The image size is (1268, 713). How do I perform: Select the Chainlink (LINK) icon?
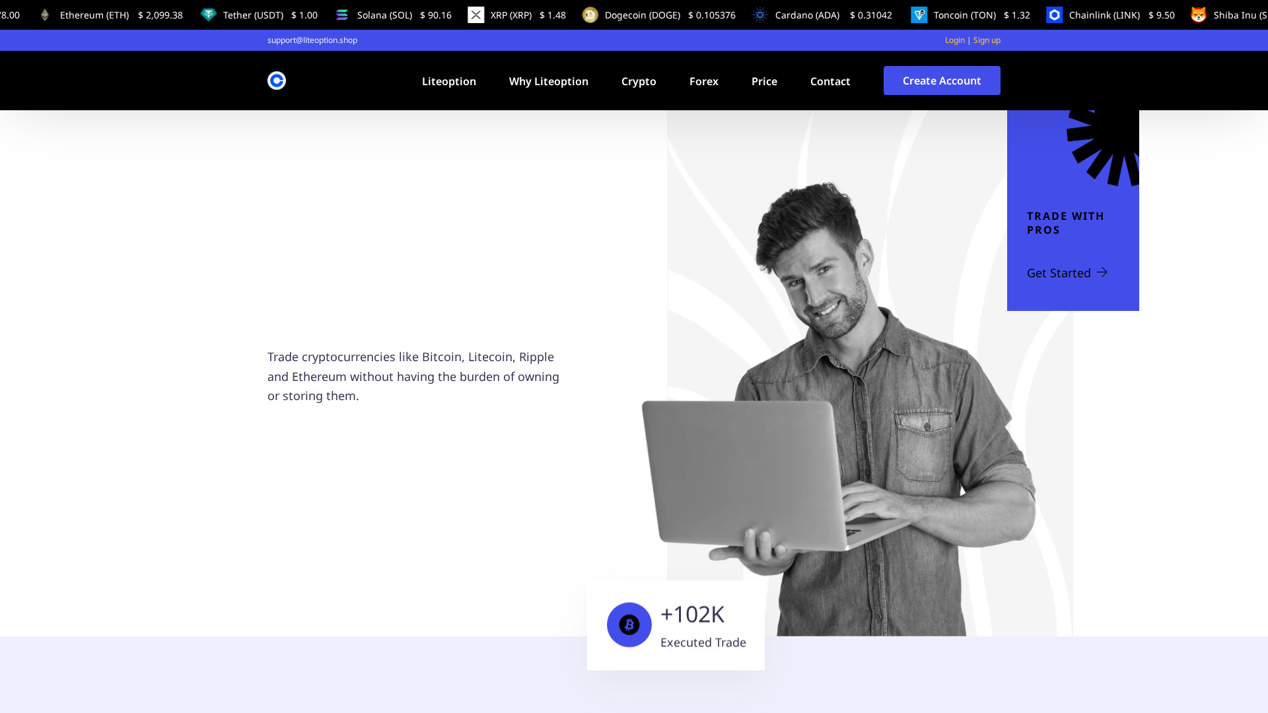click(x=1054, y=14)
